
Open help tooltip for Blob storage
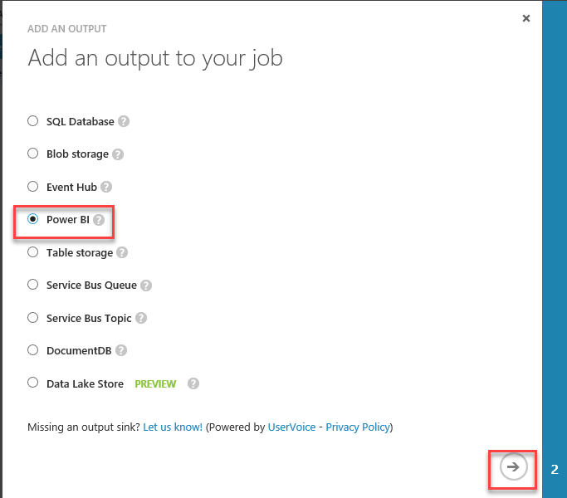[x=118, y=154]
